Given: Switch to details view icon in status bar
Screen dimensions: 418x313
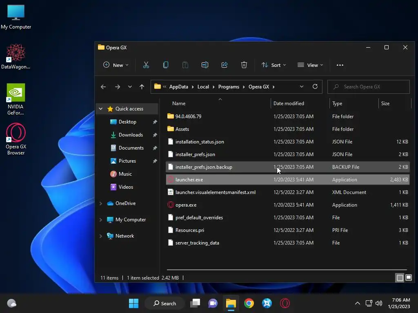Looking at the screenshot, I should pos(400,278).
